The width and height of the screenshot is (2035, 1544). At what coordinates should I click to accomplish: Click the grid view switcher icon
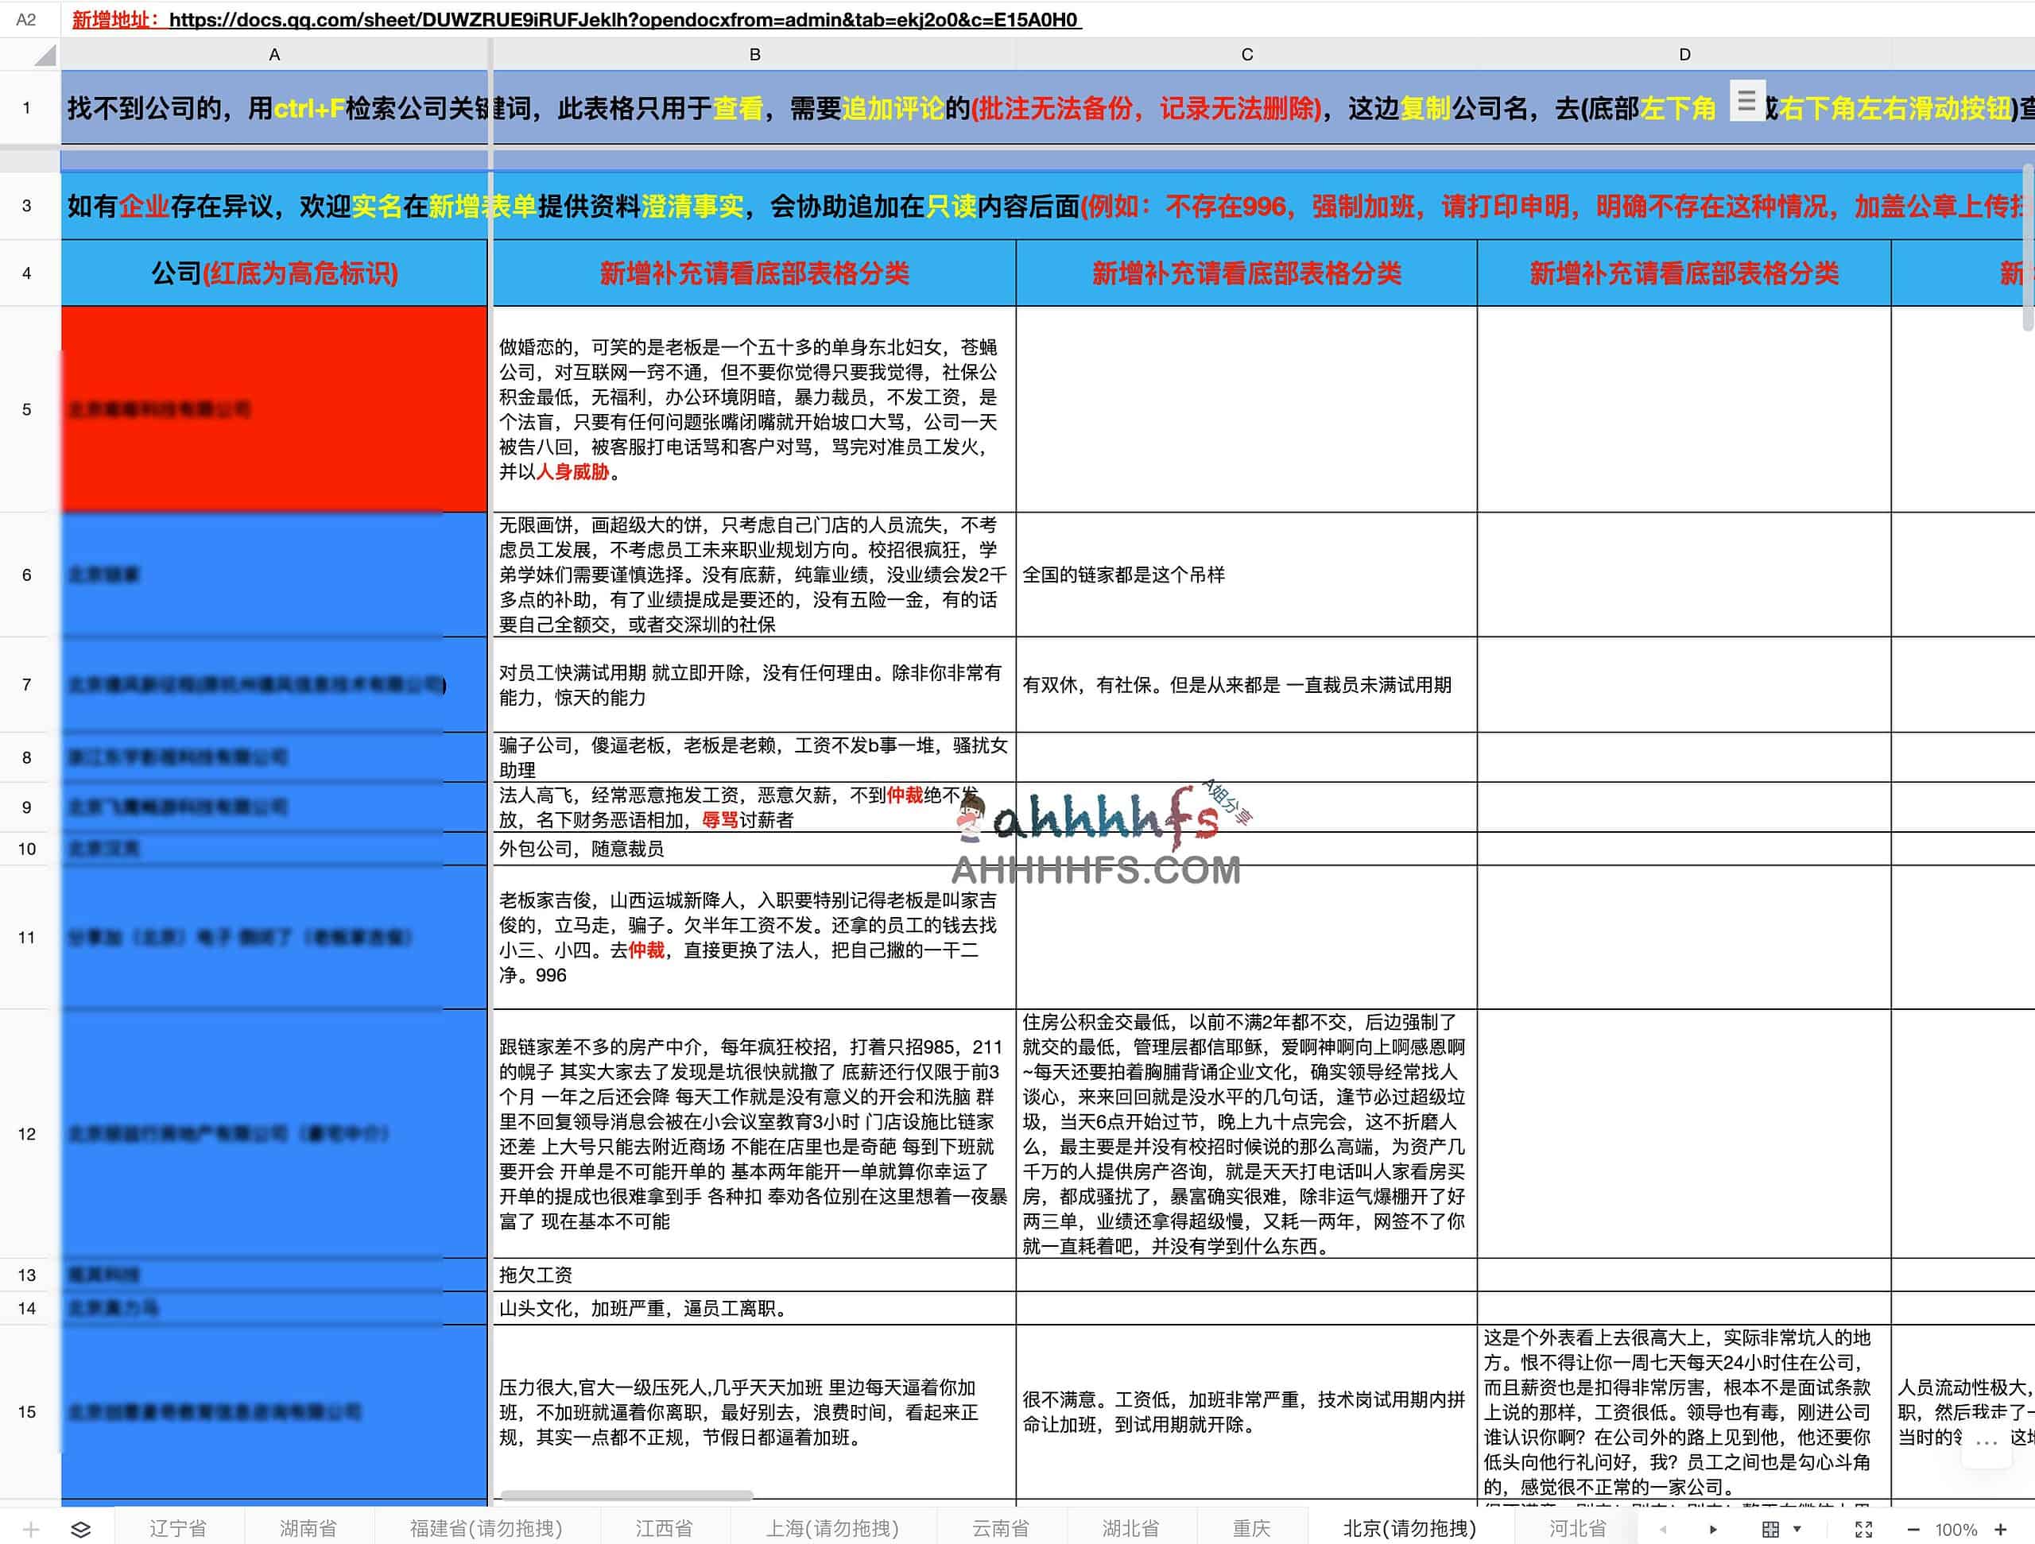point(1772,1529)
